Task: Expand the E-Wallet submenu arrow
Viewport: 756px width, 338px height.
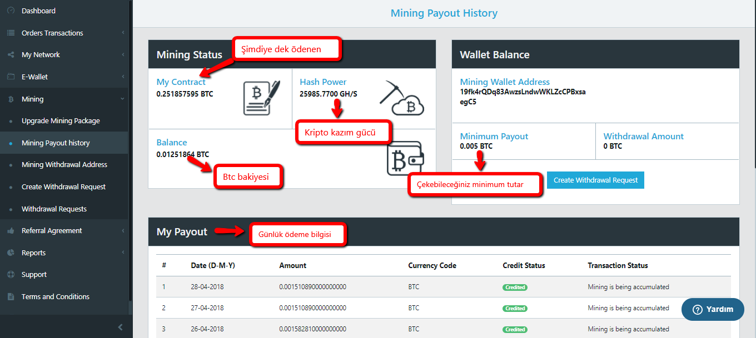Action: click(x=123, y=77)
